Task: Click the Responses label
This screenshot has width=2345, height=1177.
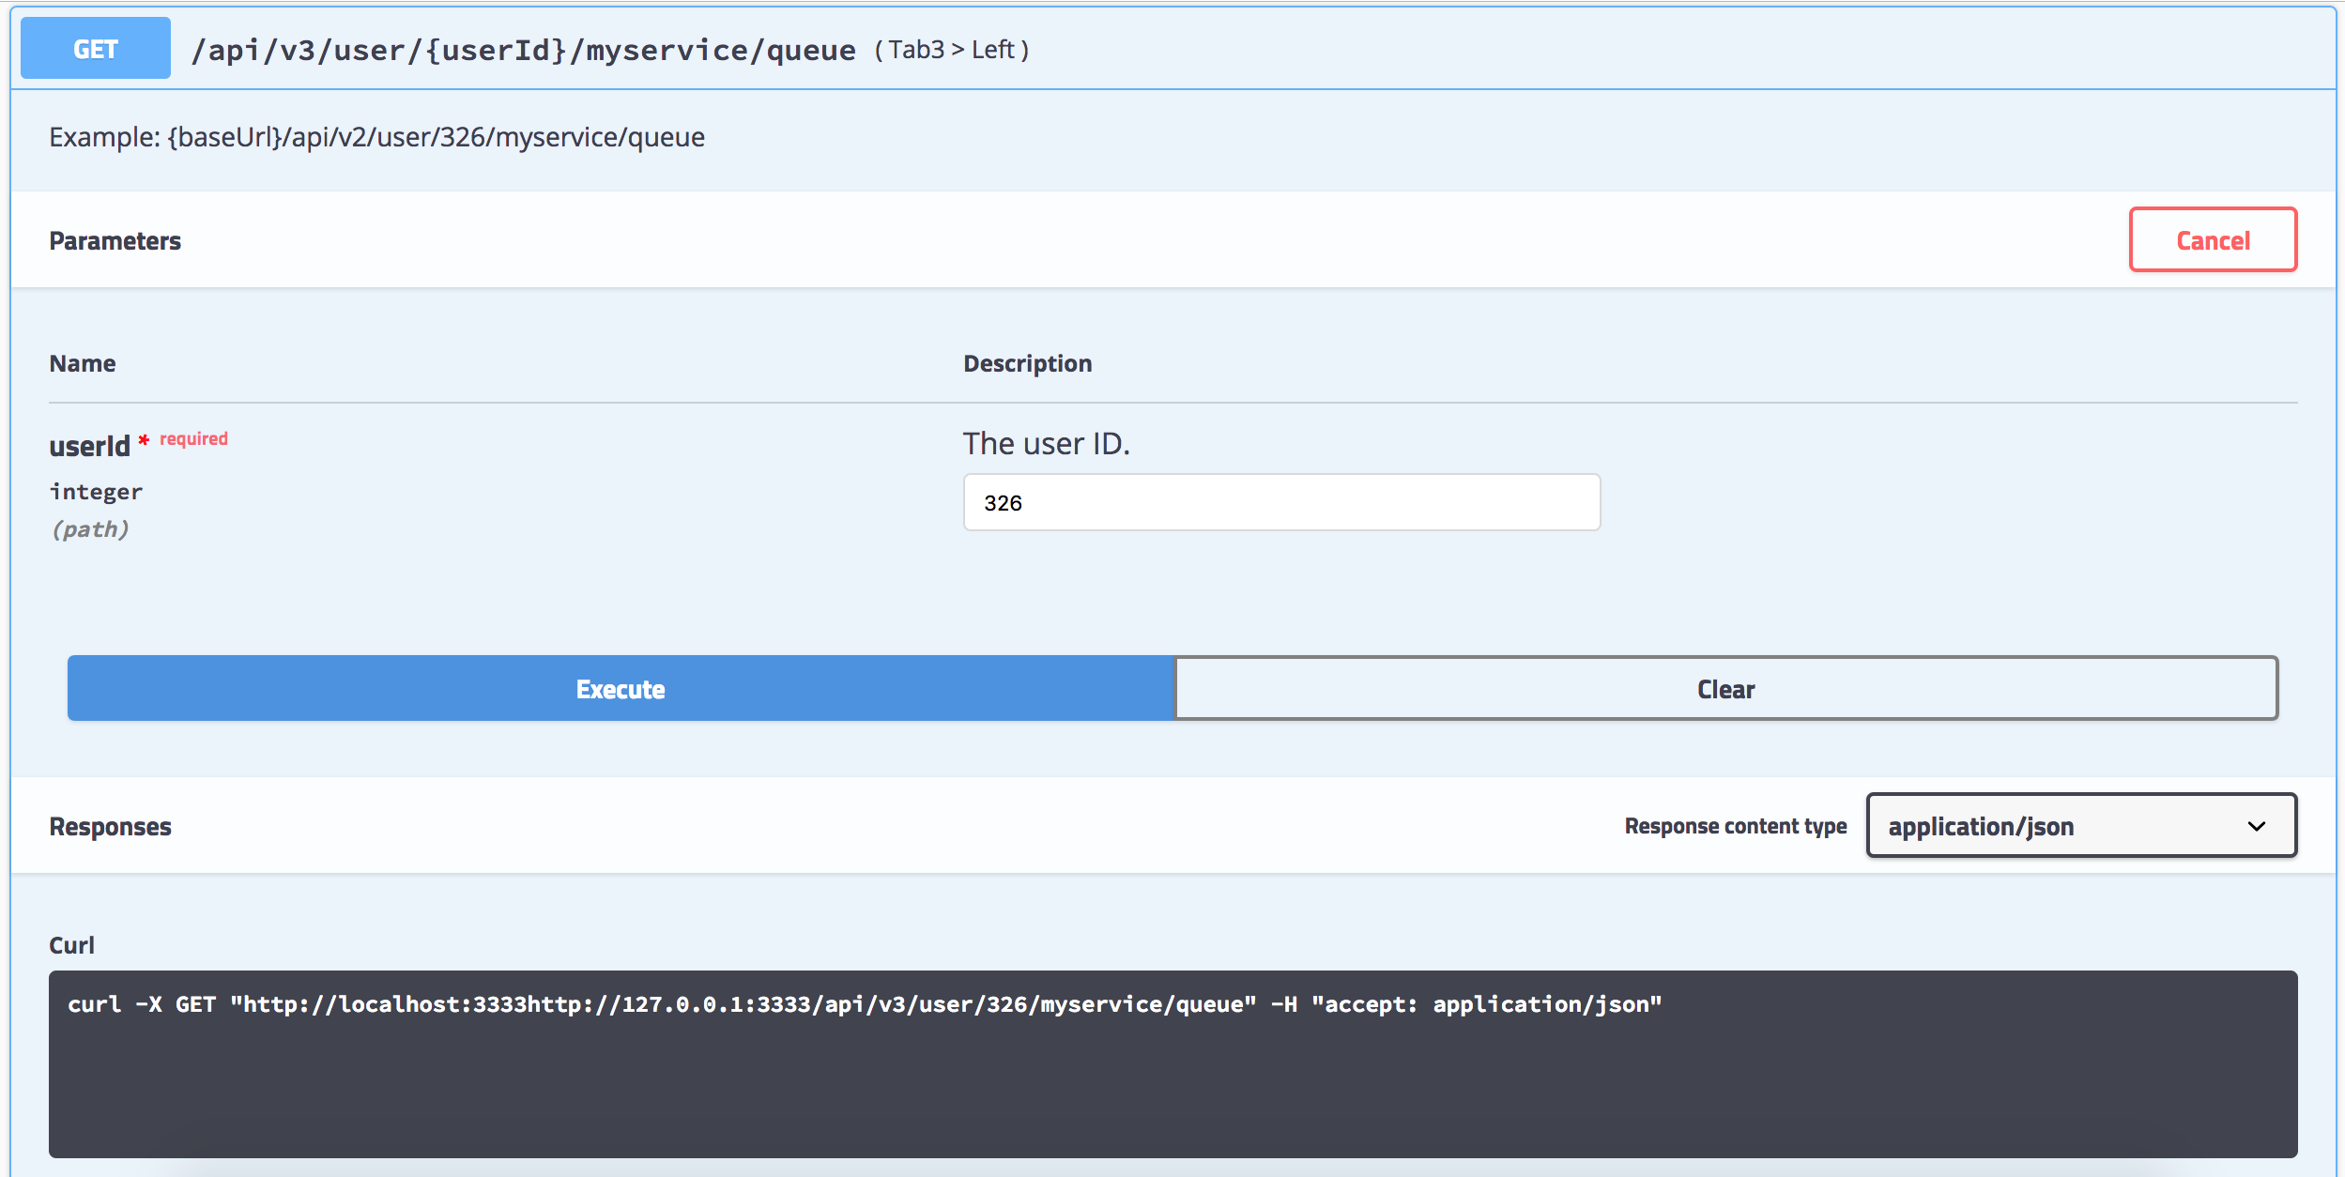Action: (110, 826)
